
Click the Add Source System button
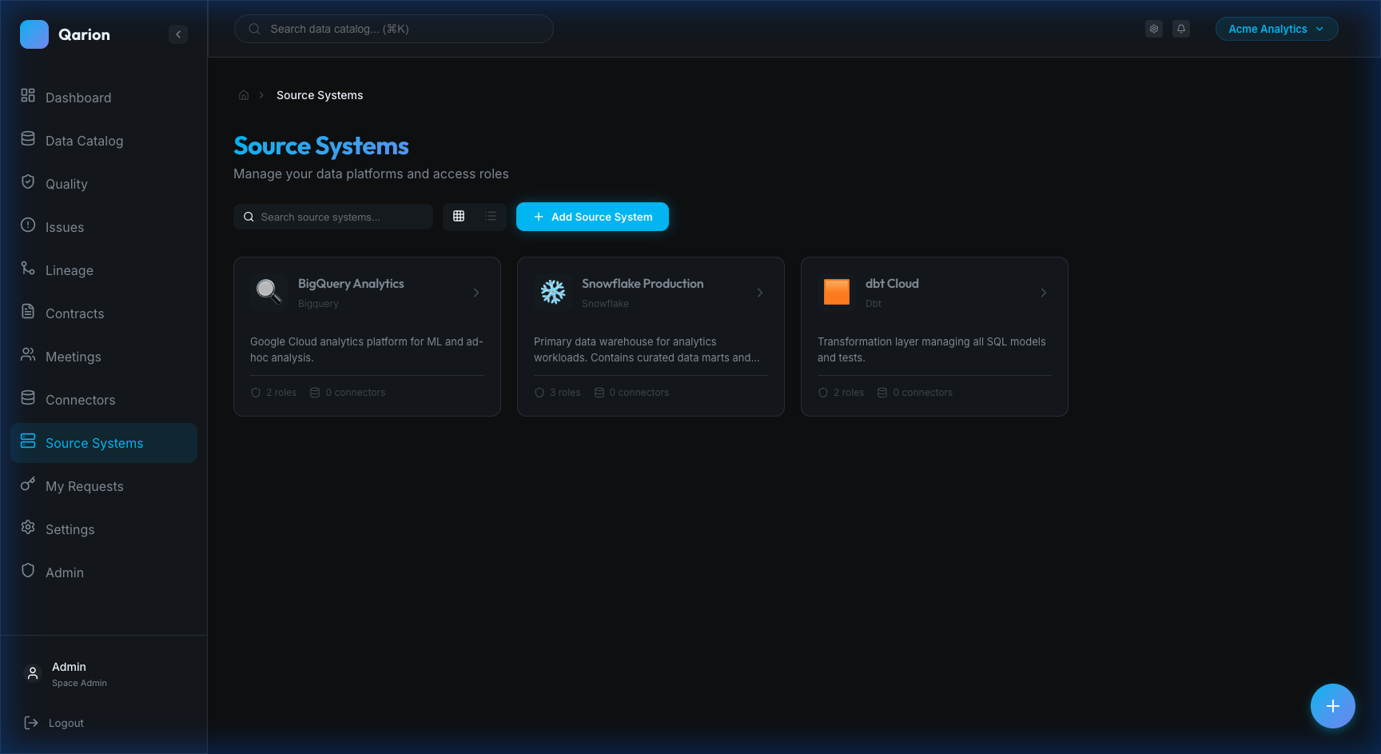coord(592,217)
